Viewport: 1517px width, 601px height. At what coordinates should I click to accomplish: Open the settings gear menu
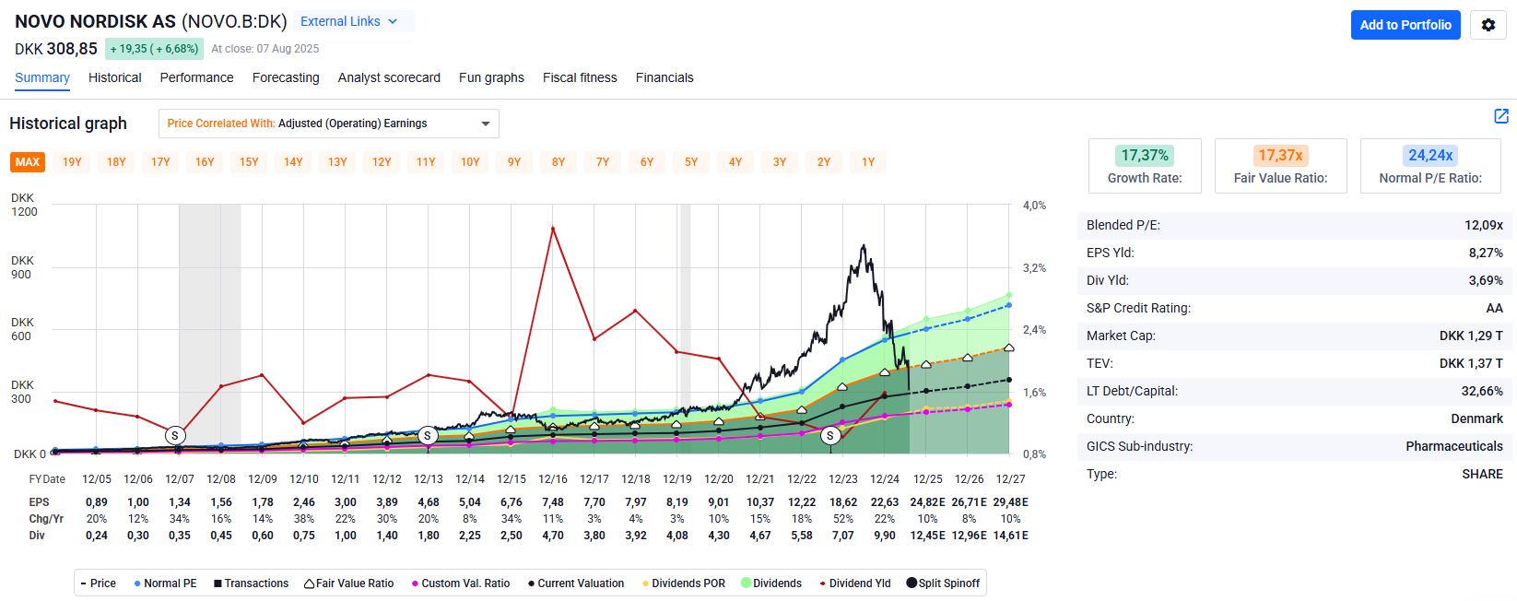tap(1488, 25)
